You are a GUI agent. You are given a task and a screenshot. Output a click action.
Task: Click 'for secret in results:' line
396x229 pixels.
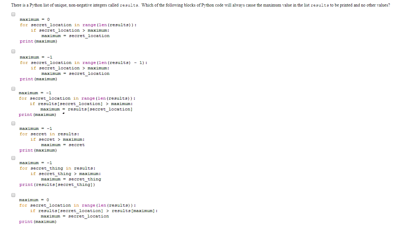(49, 134)
